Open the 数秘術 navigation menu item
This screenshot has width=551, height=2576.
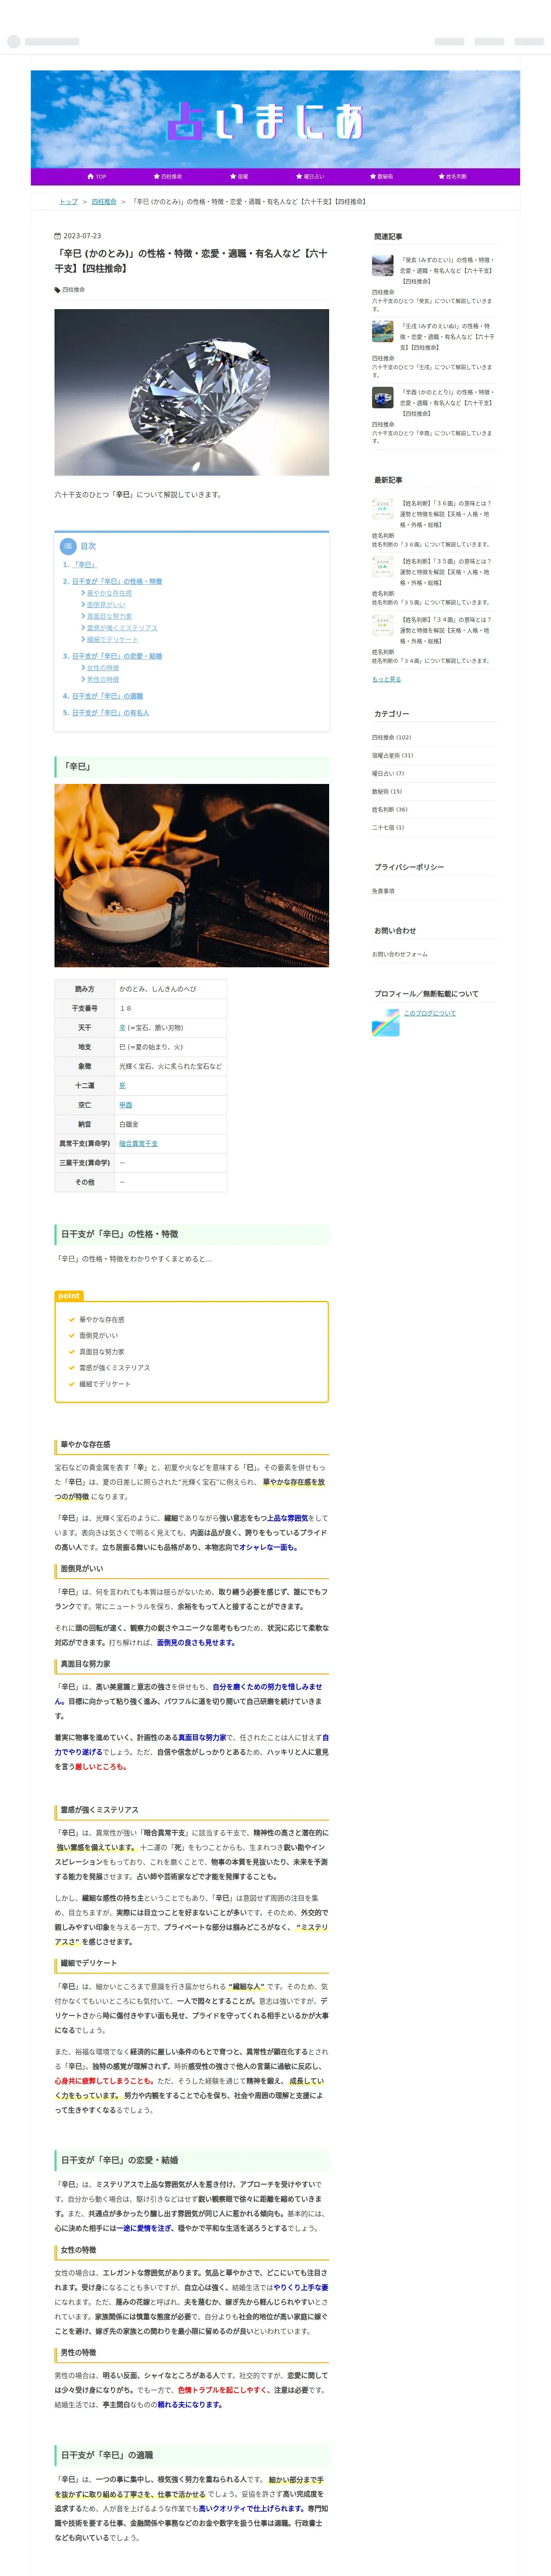pyautogui.click(x=381, y=176)
